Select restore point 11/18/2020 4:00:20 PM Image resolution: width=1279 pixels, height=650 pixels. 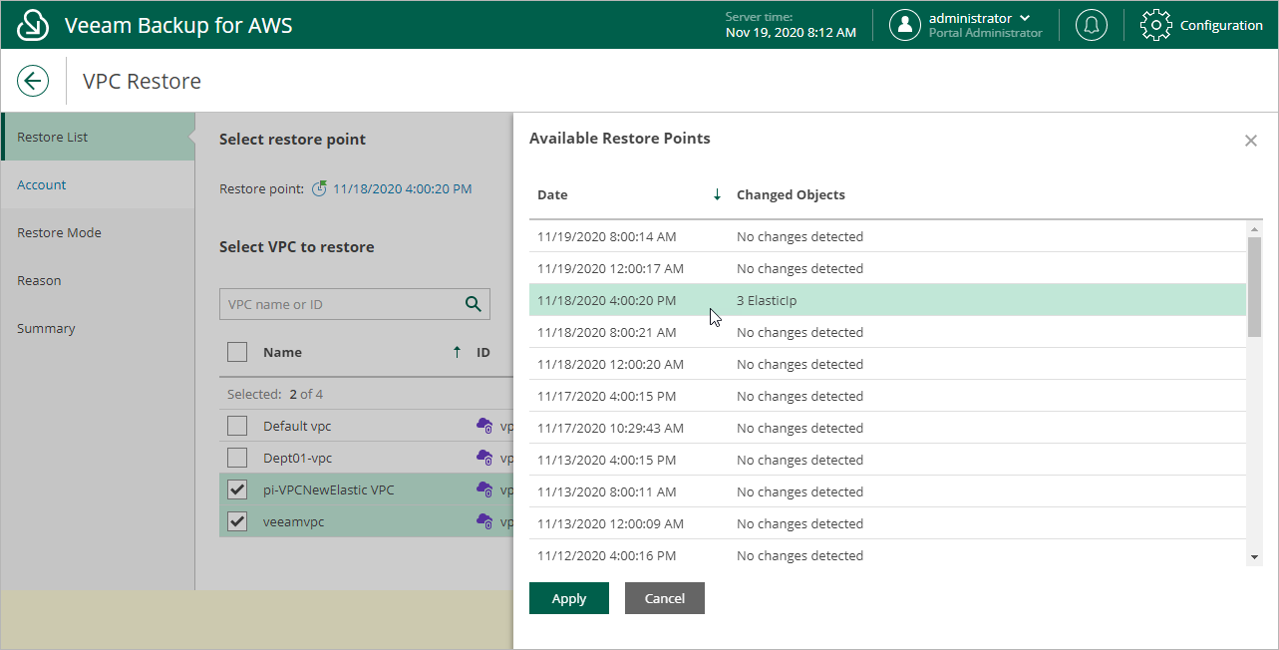887,300
